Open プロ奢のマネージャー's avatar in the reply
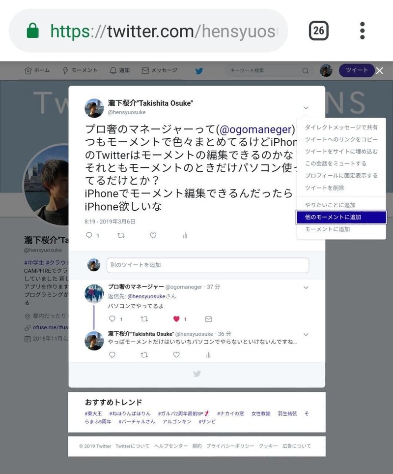 pyautogui.click(x=94, y=293)
